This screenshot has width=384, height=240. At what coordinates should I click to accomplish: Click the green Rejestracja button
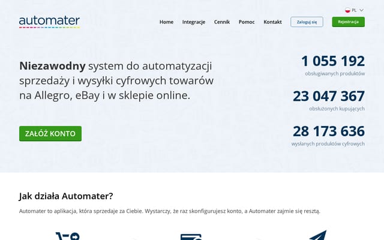(x=348, y=22)
